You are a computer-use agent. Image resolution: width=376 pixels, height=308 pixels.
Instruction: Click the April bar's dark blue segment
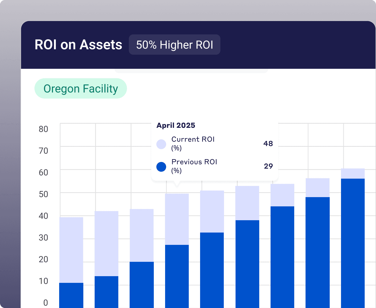coord(177,276)
